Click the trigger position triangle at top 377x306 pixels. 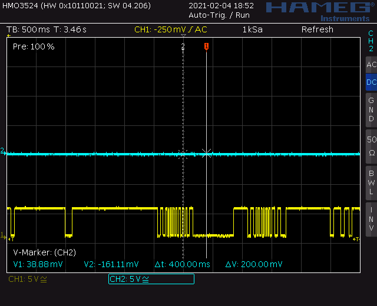[x=183, y=36]
